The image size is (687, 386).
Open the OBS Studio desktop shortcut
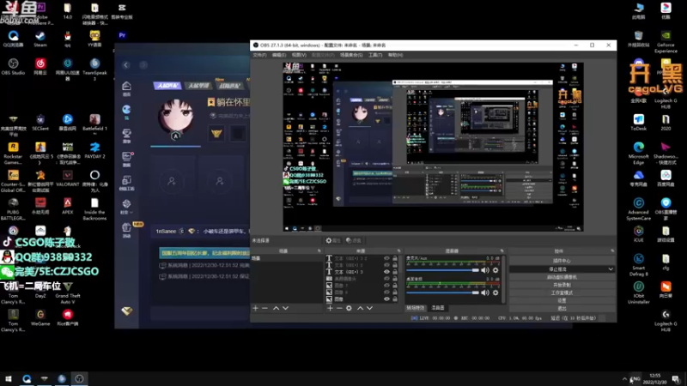[13, 67]
